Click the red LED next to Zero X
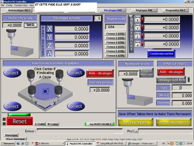194x146 pixels. [142, 19]
